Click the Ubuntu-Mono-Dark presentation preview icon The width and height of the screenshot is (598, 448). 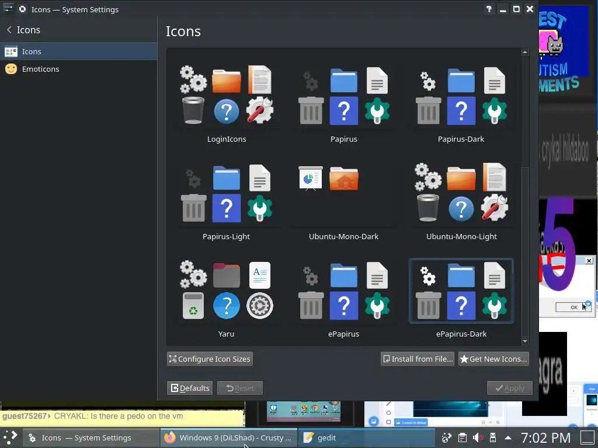pyautogui.click(x=311, y=178)
